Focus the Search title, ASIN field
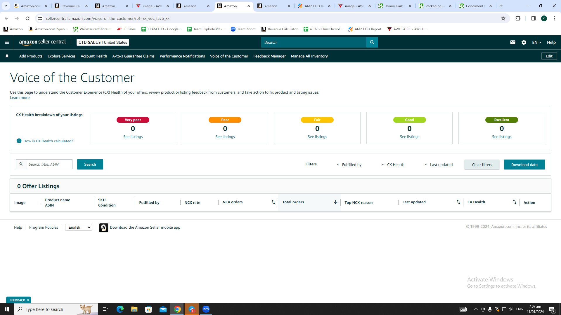 49,164
